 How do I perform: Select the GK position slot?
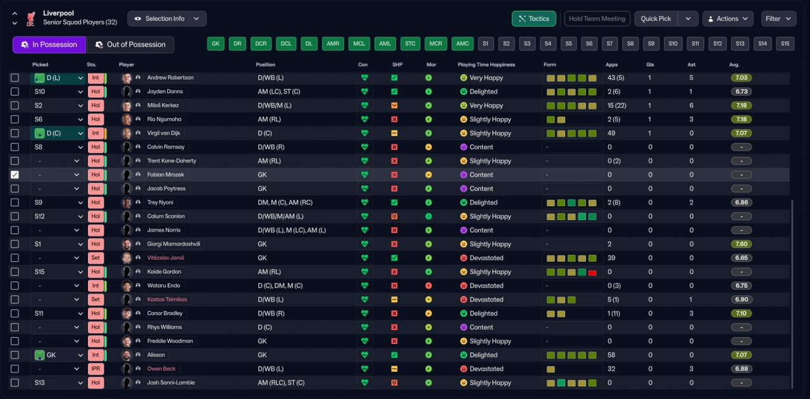click(216, 44)
